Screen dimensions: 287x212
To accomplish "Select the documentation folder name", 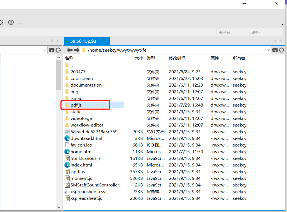I will point(86,85).
